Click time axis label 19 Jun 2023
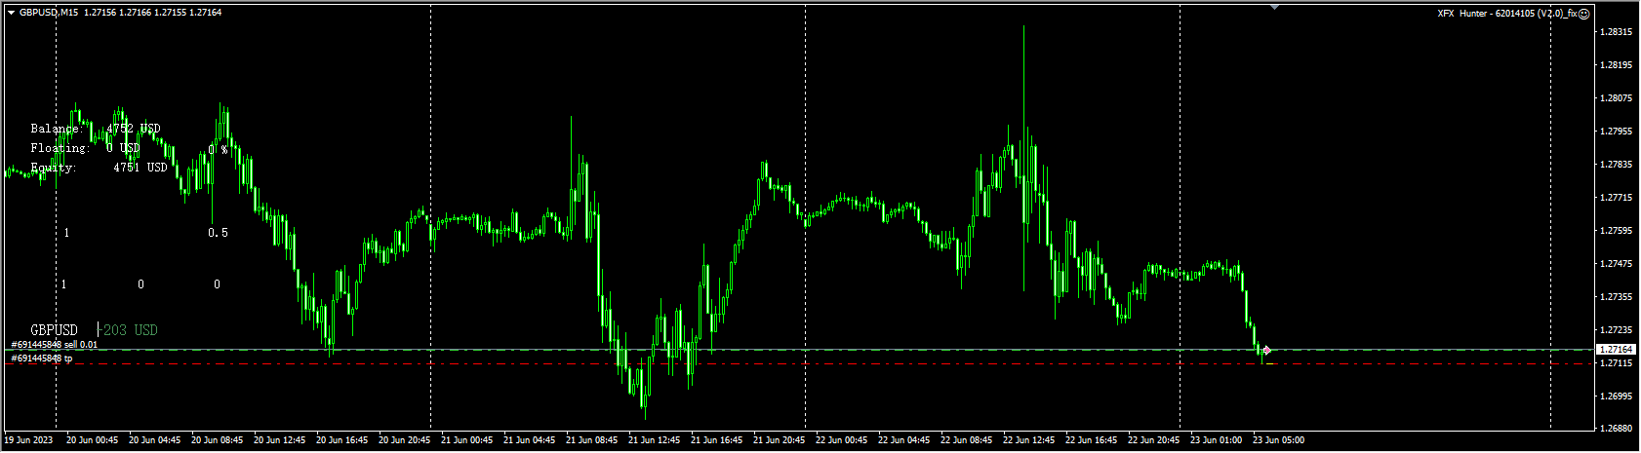 [x=30, y=440]
